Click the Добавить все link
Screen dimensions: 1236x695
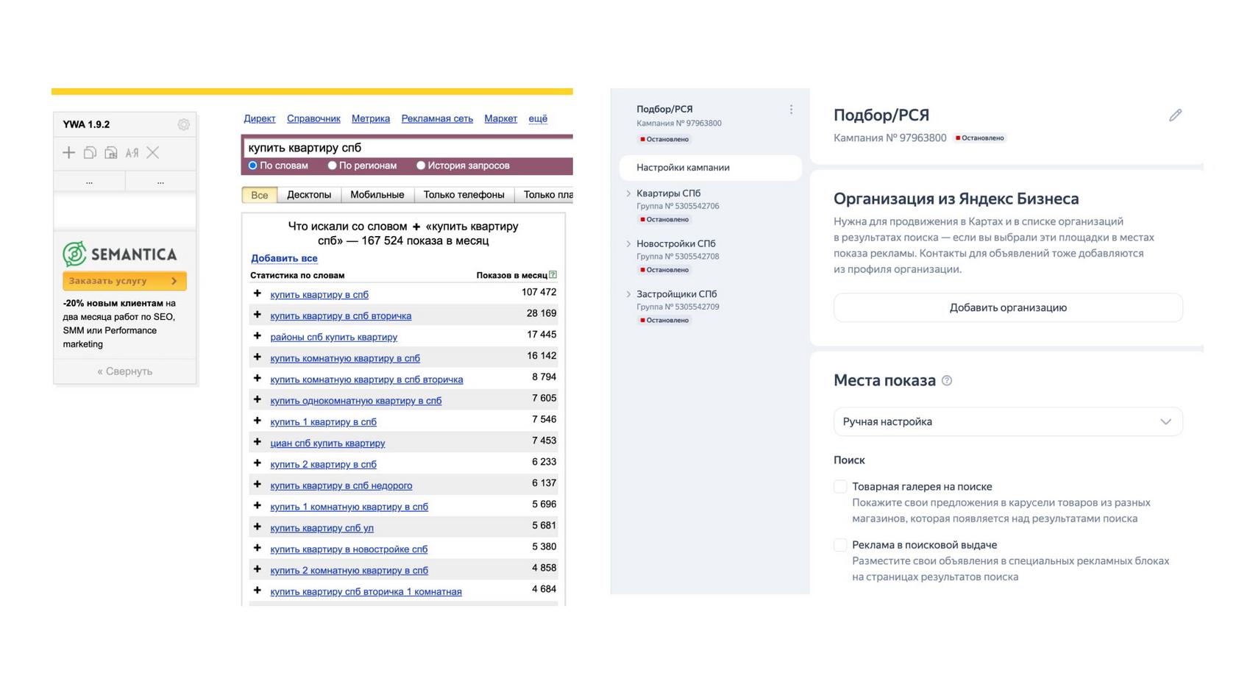point(284,258)
